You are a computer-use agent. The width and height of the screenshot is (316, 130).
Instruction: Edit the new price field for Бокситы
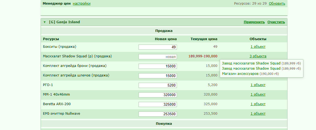158,47
